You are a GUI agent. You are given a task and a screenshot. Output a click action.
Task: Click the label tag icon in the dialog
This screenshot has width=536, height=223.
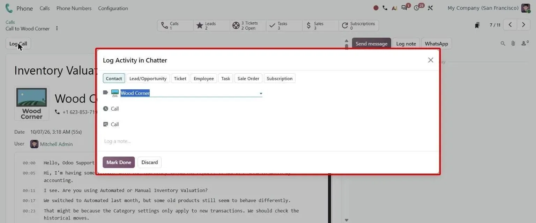(106, 92)
